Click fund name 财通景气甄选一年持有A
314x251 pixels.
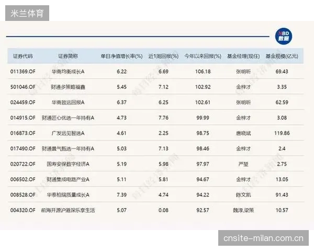coord(68,149)
